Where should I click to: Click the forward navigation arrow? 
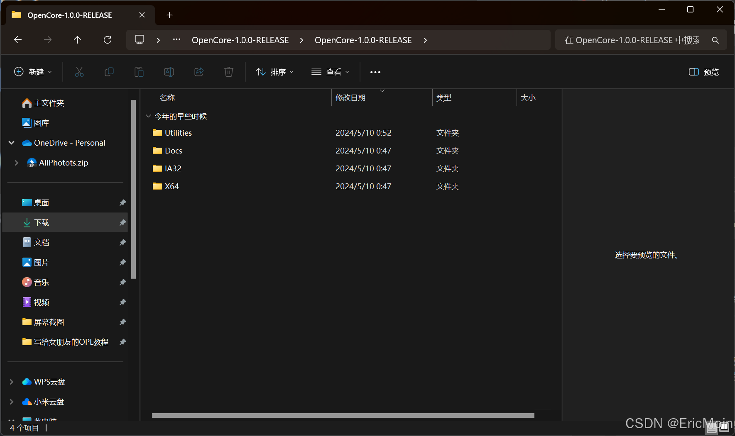pos(48,40)
